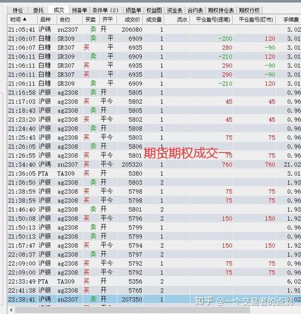Viewport: 301px width, 314px height.
Task: Open the 预备单 tab
Action: tap(79, 10)
